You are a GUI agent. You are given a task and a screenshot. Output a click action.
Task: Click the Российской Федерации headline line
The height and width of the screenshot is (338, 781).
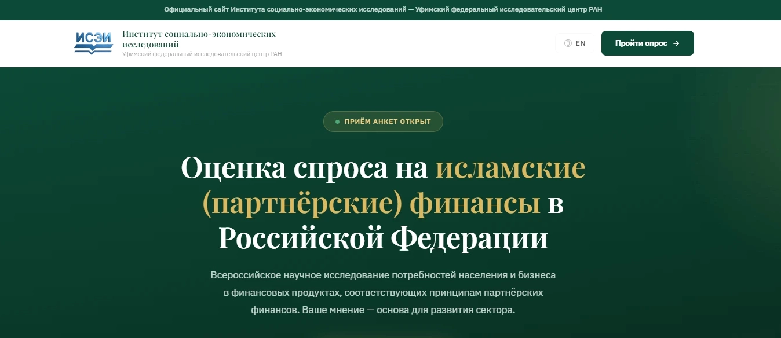pyautogui.click(x=383, y=238)
